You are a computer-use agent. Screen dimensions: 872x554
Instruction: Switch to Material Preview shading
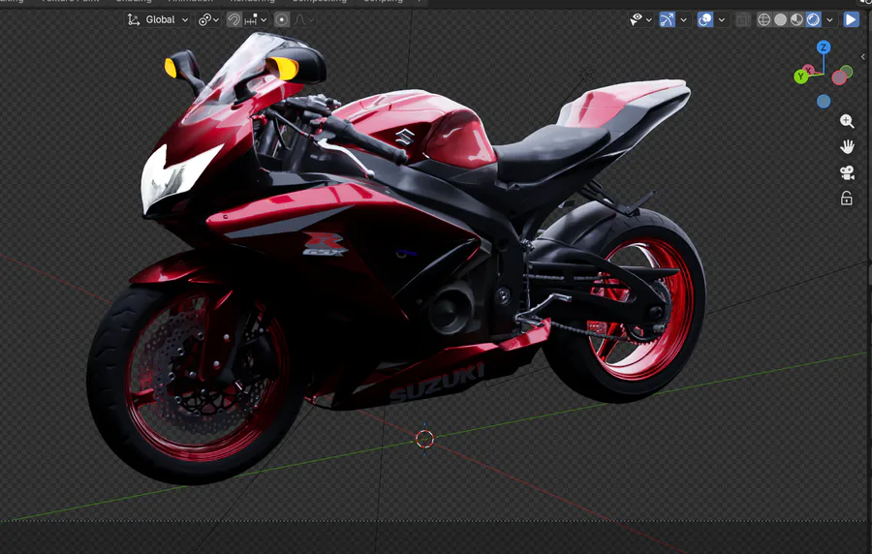pos(796,20)
